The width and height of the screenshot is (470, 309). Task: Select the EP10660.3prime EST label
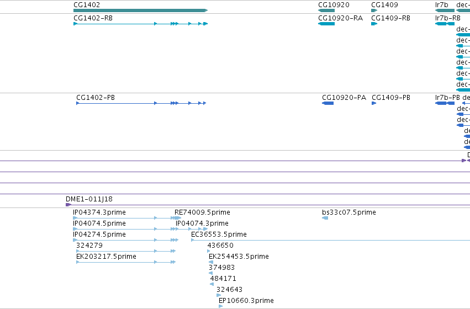[246, 301]
